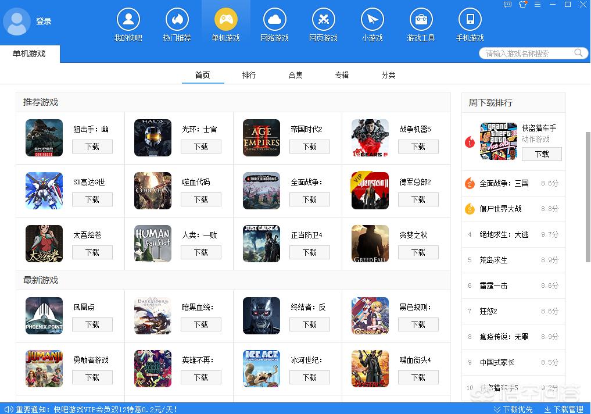The height and width of the screenshot is (414, 591).
Task: Open the 我的快吧 profile icon
Action: pos(128,20)
